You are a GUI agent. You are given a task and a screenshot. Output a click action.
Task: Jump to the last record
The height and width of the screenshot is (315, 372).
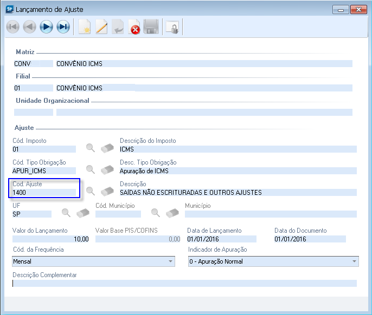[x=63, y=27]
